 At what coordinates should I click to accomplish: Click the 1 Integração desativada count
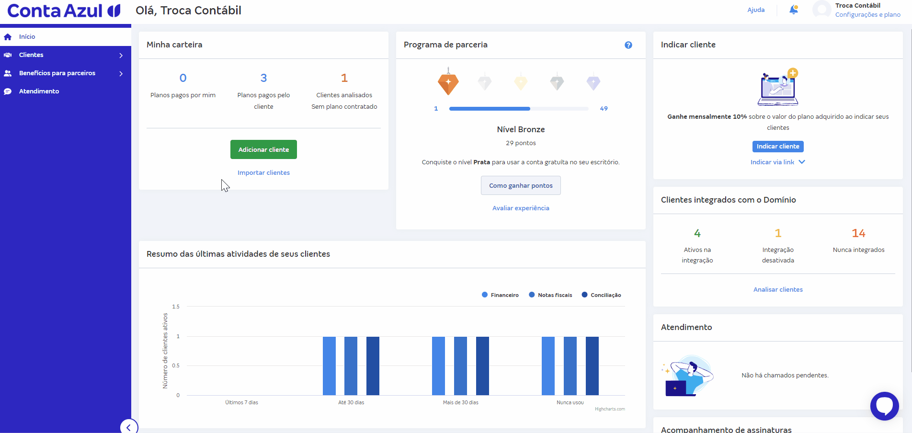[x=778, y=233]
